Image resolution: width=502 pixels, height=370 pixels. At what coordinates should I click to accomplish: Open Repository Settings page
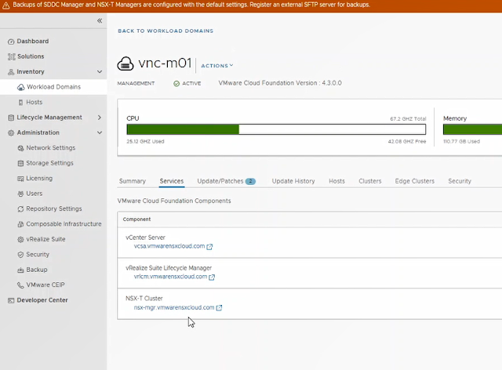[x=54, y=209]
